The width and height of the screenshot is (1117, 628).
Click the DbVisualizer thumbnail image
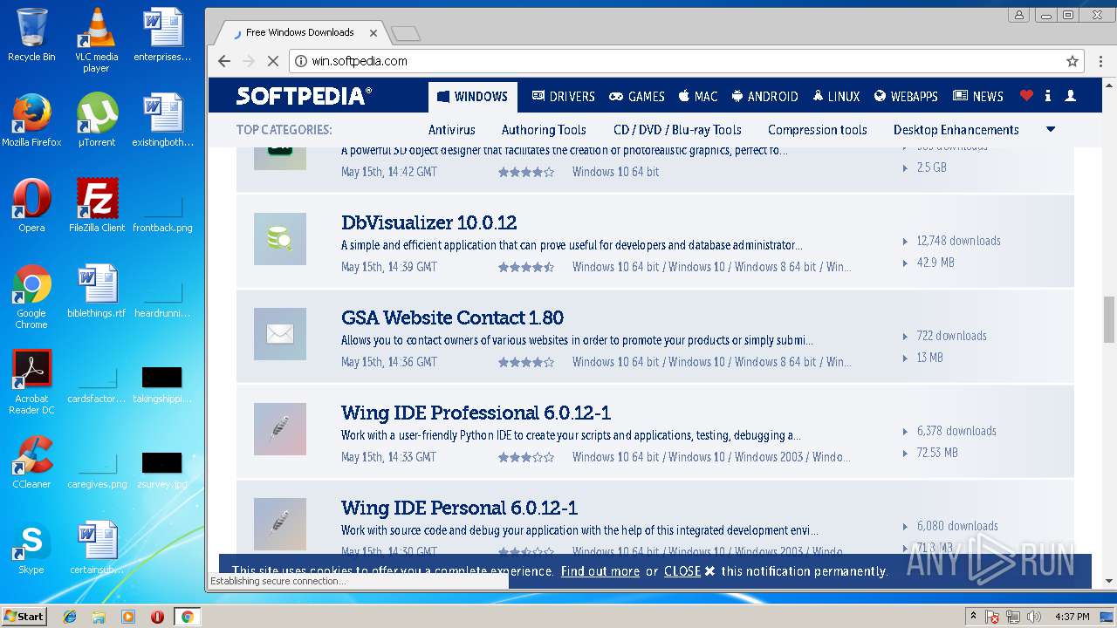coord(280,239)
